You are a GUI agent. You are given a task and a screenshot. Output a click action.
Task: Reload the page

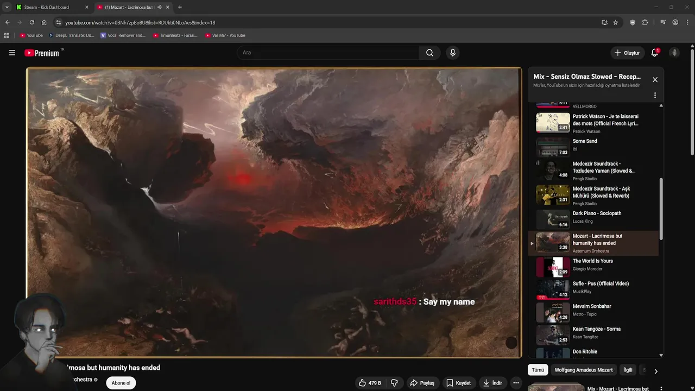(31, 22)
